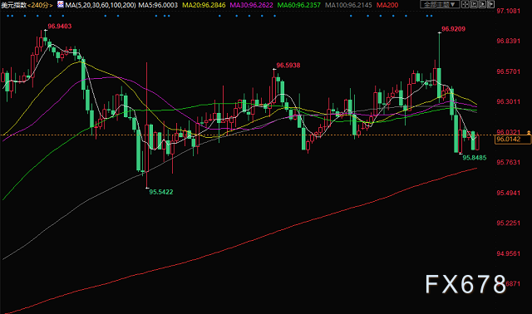Viewport: 532px width, 314px height.
Task: Select the <240分> timeframe label
Action: click(40, 5)
